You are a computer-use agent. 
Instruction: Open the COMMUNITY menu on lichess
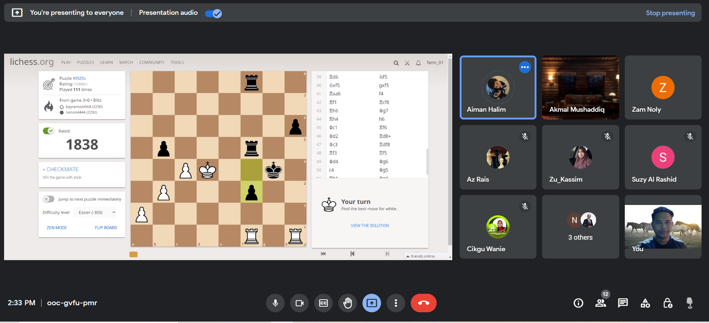[x=152, y=63]
